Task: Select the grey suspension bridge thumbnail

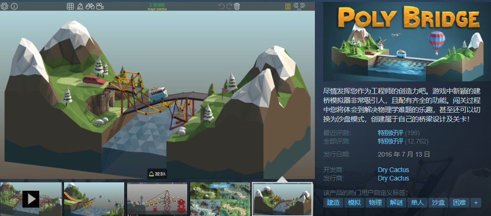Action: coord(157,199)
